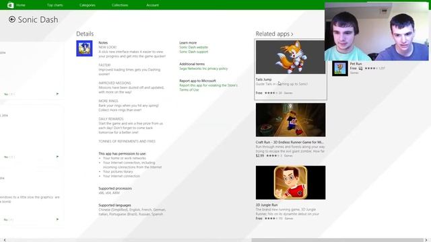Select the Tails Jump title text

[263, 79]
